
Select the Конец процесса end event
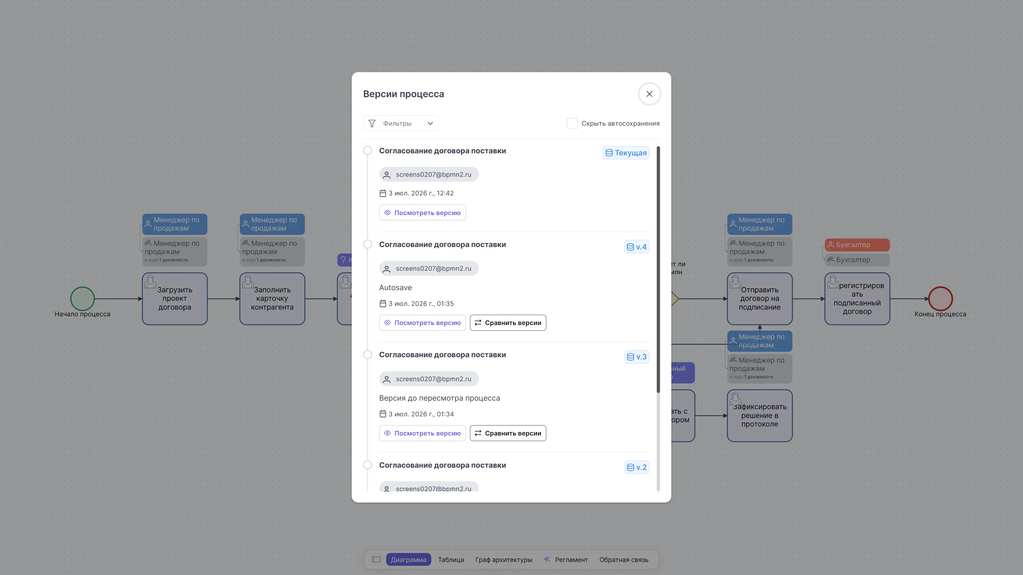pos(940,299)
